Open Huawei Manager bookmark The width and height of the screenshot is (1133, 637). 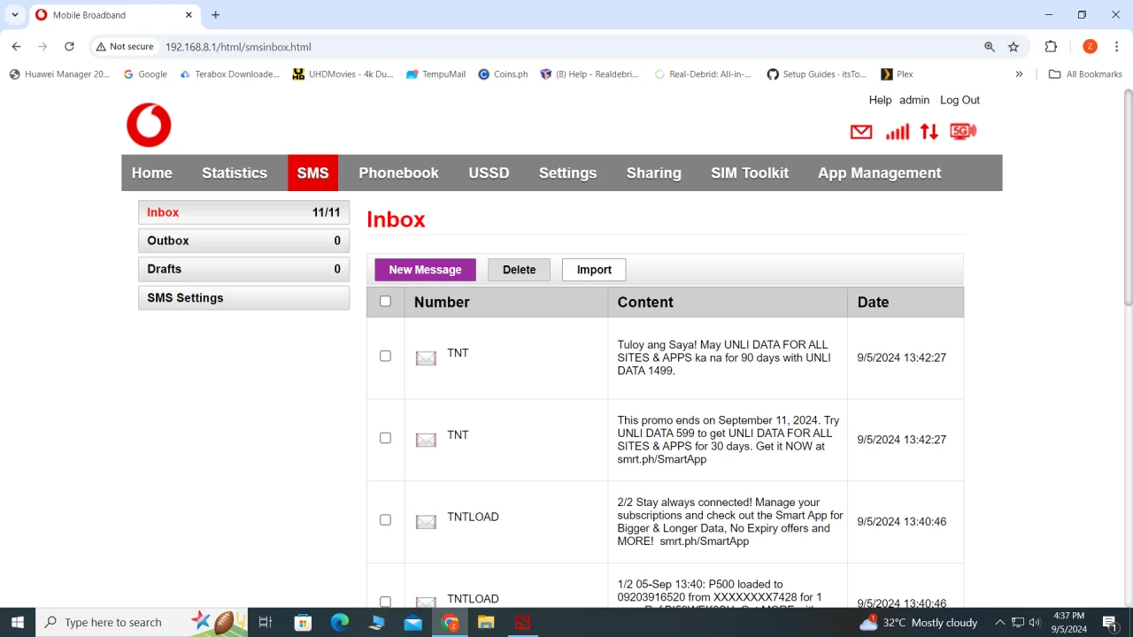[x=59, y=74]
